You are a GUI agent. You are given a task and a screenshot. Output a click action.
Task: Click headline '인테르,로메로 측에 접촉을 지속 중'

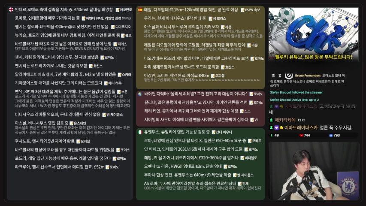pyautogui.click(x=44, y=10)
